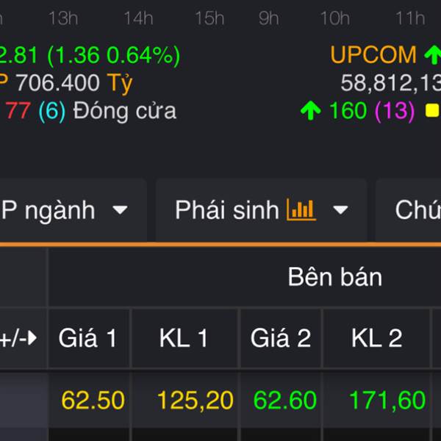Screen dimensions: 441x441
Task: Click the 14h chart time marker
Action: (139, 18)
